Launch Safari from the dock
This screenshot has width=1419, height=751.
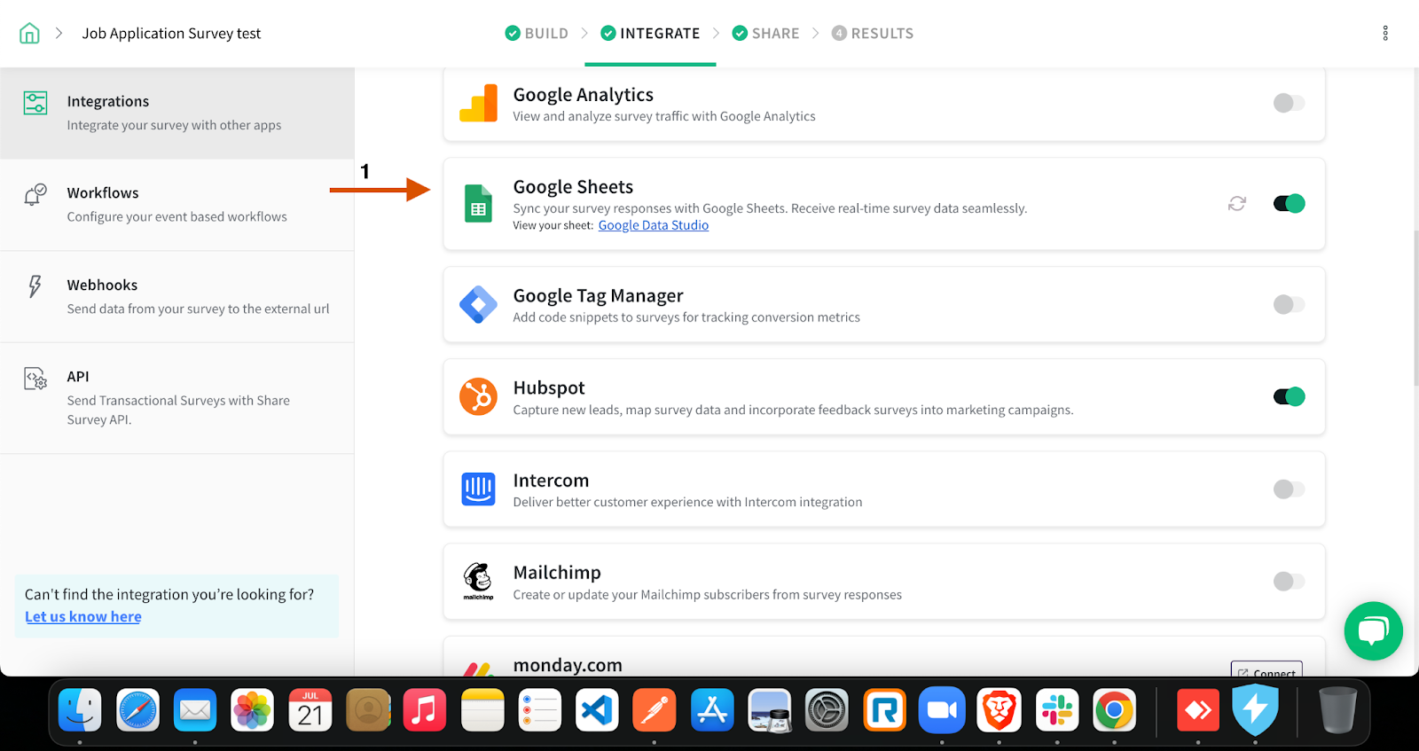coord(137,710)
